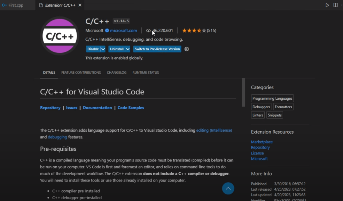Click the Uninstall button
The height and width of the screenshot is (201, 343).
117,49
